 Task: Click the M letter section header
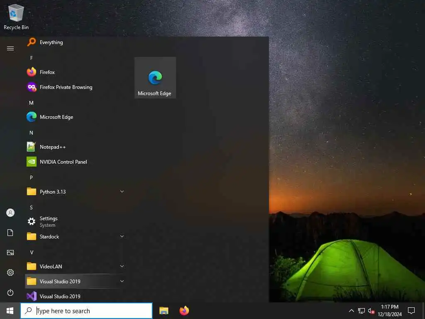coord(31,103)
